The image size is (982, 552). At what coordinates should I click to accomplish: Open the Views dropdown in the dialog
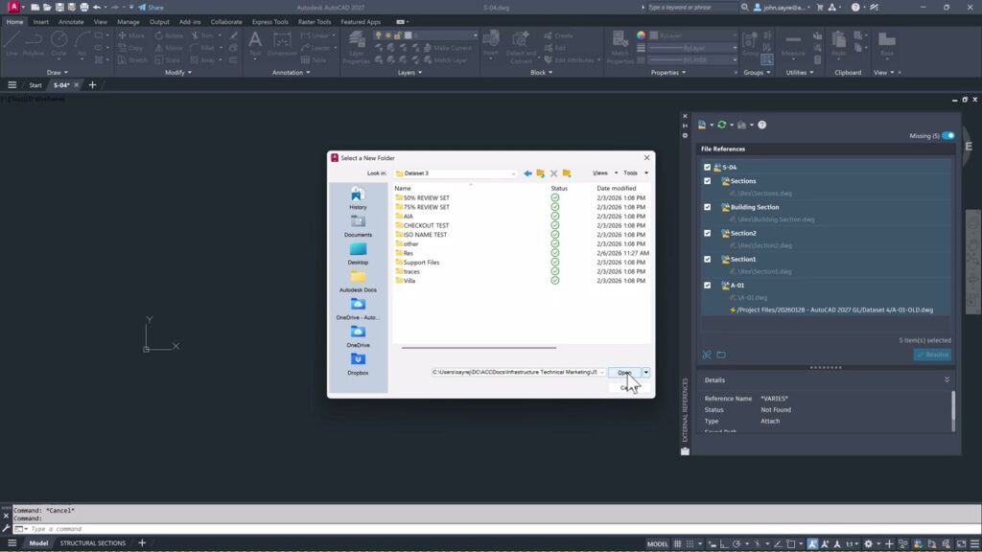pyautogui.click(x=604, y=173)
